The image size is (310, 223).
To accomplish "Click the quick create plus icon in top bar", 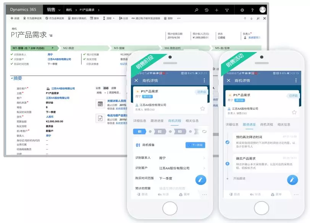I will click(x=216, y=10).
